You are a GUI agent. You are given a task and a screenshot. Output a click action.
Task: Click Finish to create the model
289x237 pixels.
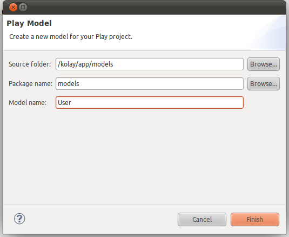255,219
